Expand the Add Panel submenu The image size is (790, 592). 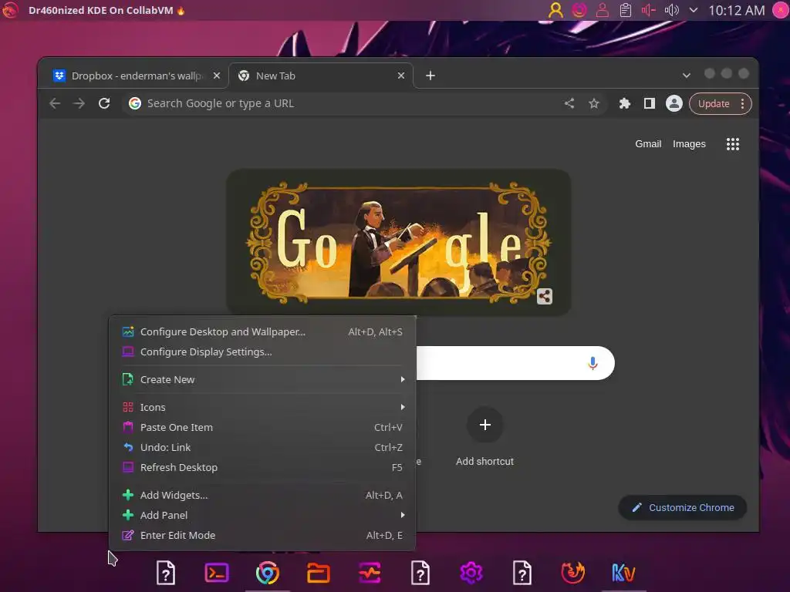(262, 516)
